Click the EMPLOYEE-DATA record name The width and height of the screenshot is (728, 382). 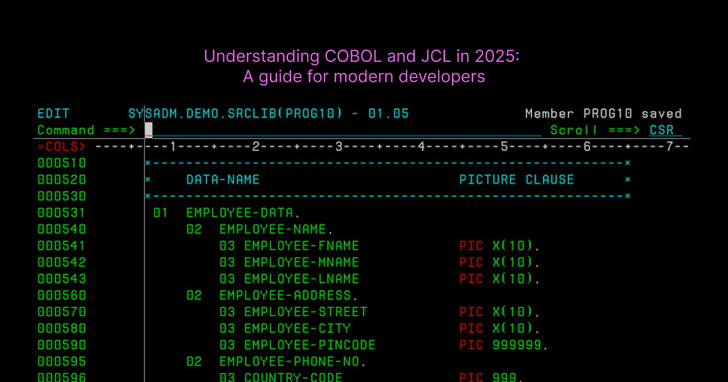tap(242, 213)
